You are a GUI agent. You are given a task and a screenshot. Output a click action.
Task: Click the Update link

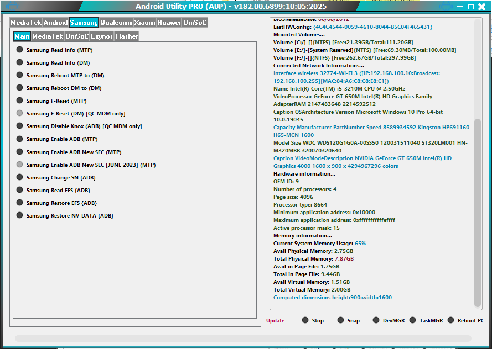tap(275, 320)
